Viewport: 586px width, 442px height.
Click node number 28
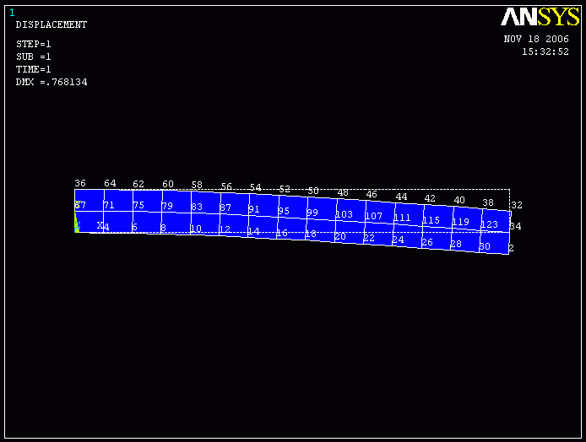pyautogui.click(x=456, y=244)
